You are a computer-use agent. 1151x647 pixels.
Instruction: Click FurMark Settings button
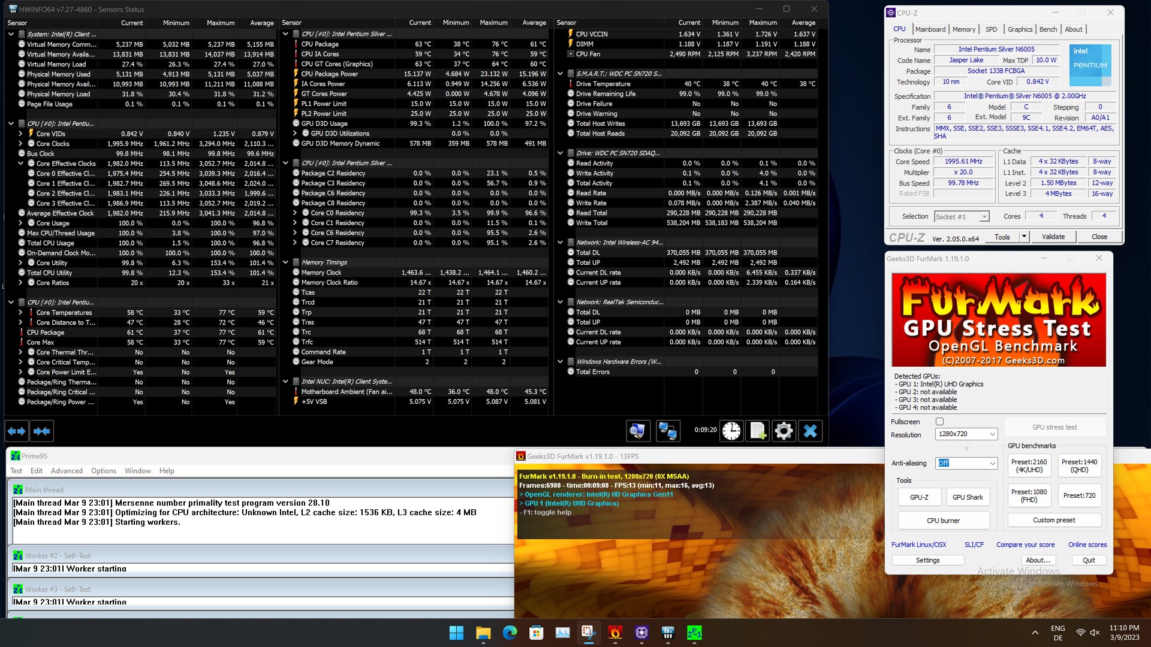pos(927,560)
